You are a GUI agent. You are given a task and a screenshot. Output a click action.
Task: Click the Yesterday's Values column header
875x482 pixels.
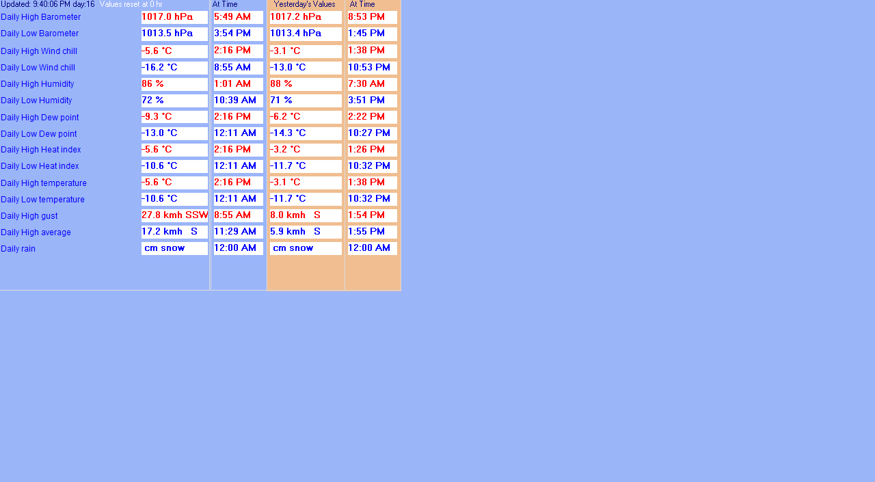304,4
